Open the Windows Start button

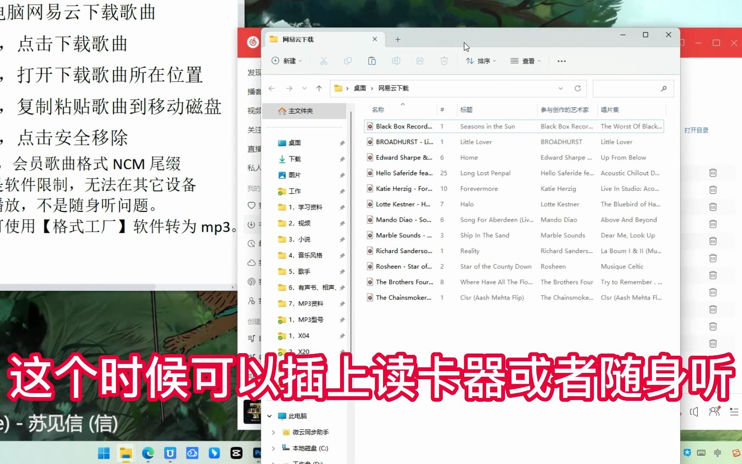[104, 453]
